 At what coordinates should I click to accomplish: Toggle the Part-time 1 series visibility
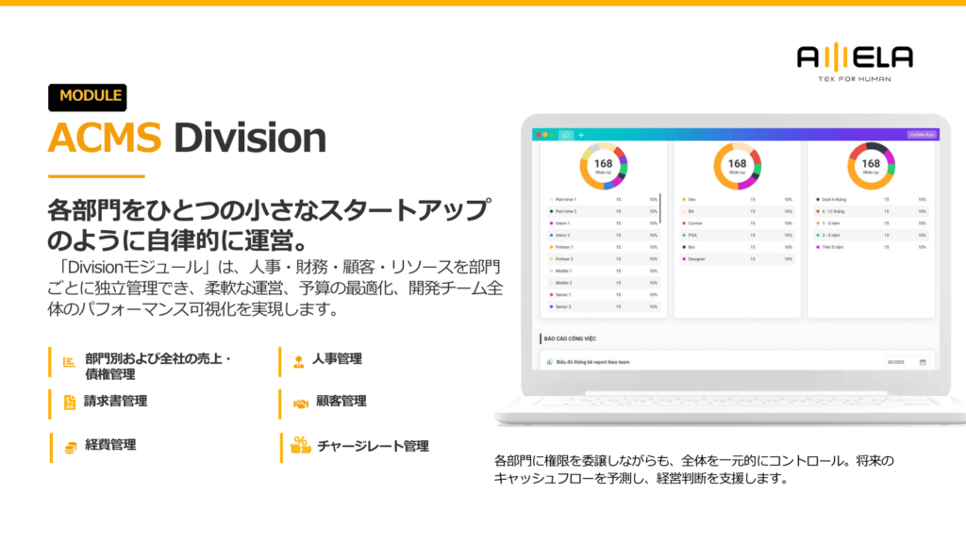coord(564,198)
